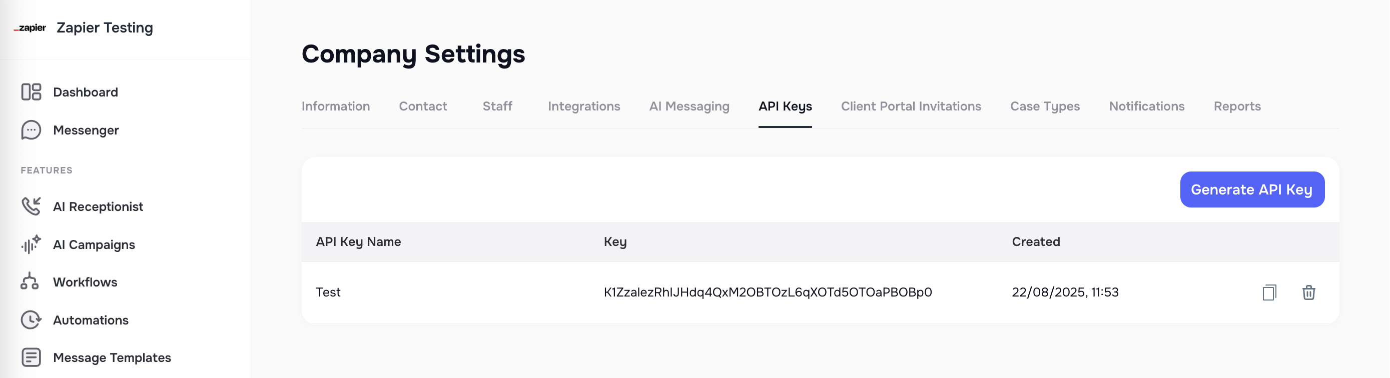The height and width of the screenshot is (378, 1390).
Task: Click the Company Settings heading
Action: [x=413, y=54]
